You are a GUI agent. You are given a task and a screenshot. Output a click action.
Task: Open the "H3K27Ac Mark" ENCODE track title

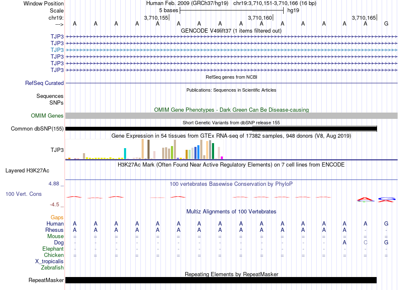pos(231,165)
